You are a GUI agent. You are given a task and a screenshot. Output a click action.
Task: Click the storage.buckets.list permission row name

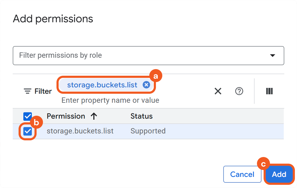80,131
